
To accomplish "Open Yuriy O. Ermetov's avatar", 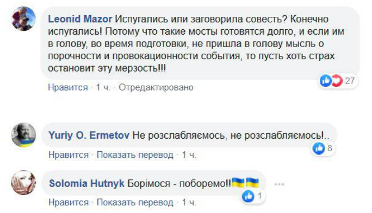I will point(23,135).
